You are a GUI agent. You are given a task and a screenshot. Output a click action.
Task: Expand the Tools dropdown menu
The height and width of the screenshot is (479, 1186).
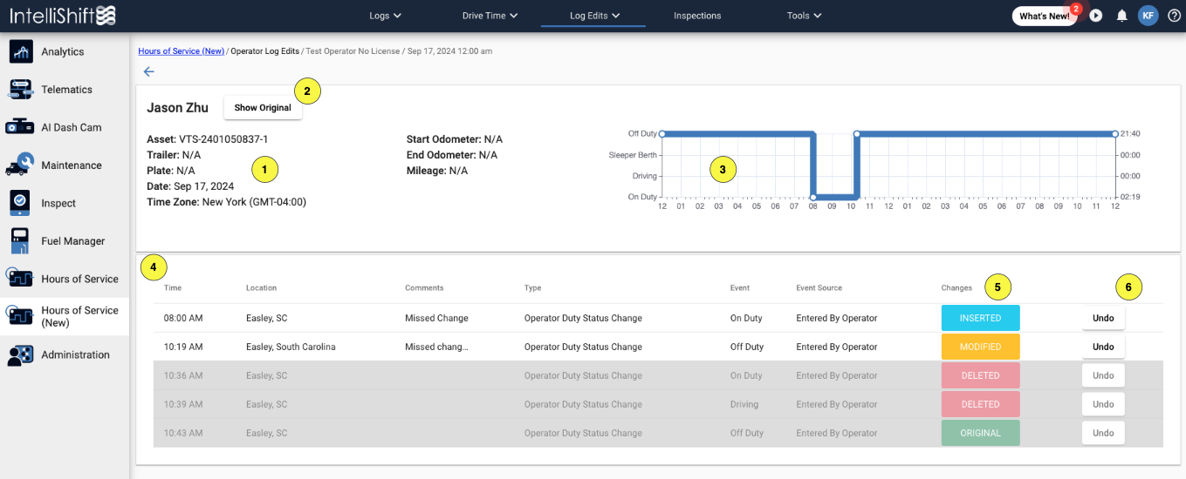804,16
